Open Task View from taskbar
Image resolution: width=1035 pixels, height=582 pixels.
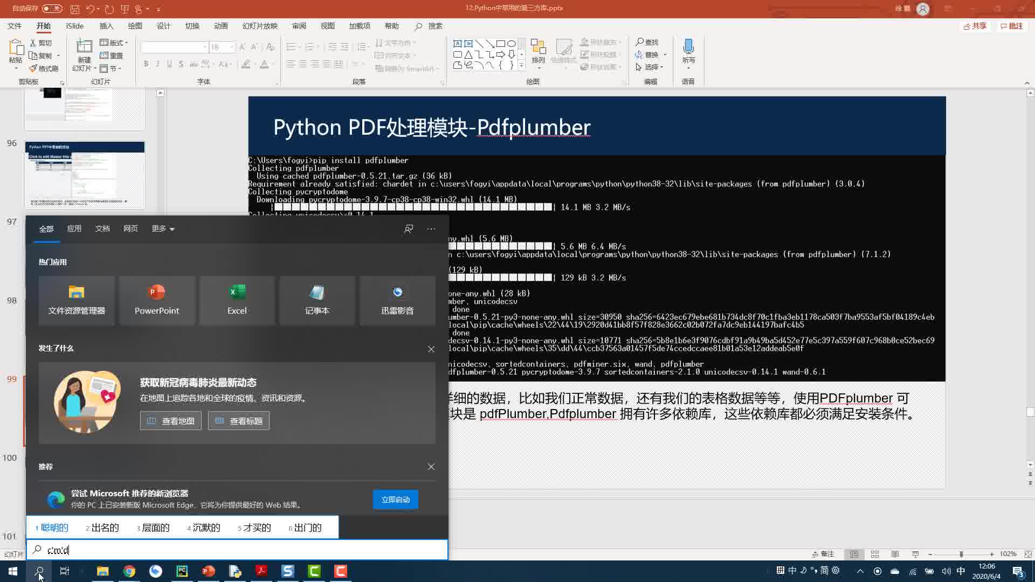[x=64, y=571]
